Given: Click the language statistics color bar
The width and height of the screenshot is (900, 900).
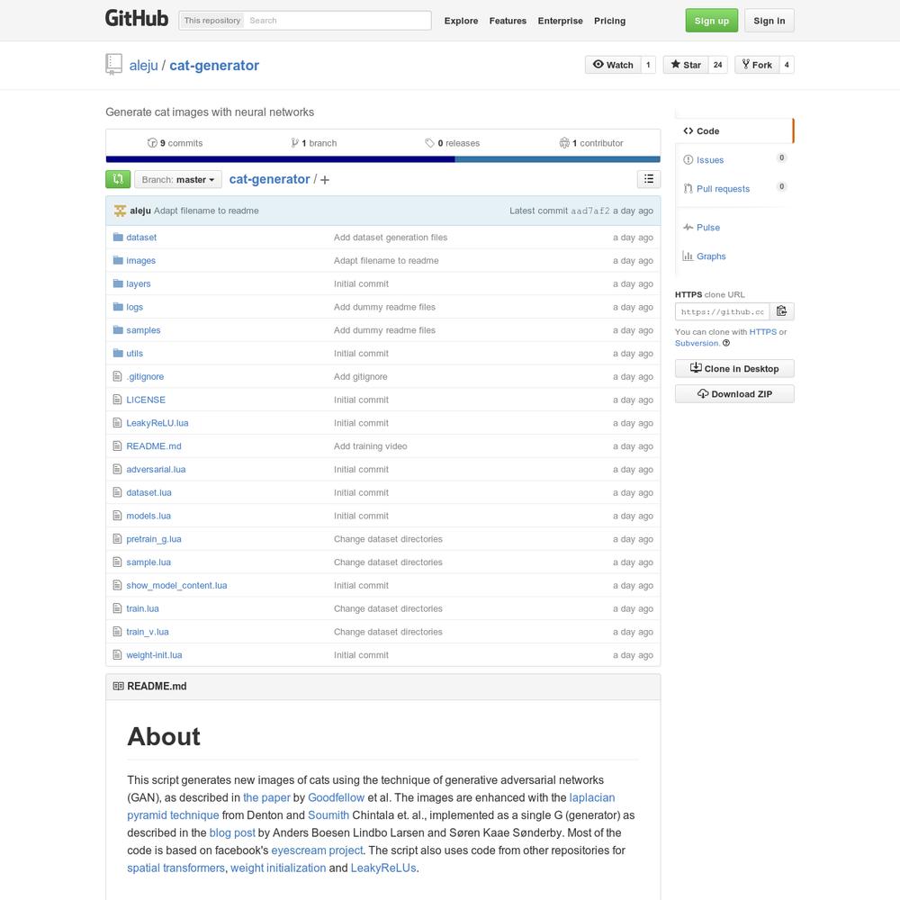Looking at the screenshot, I should pos(382,159).
